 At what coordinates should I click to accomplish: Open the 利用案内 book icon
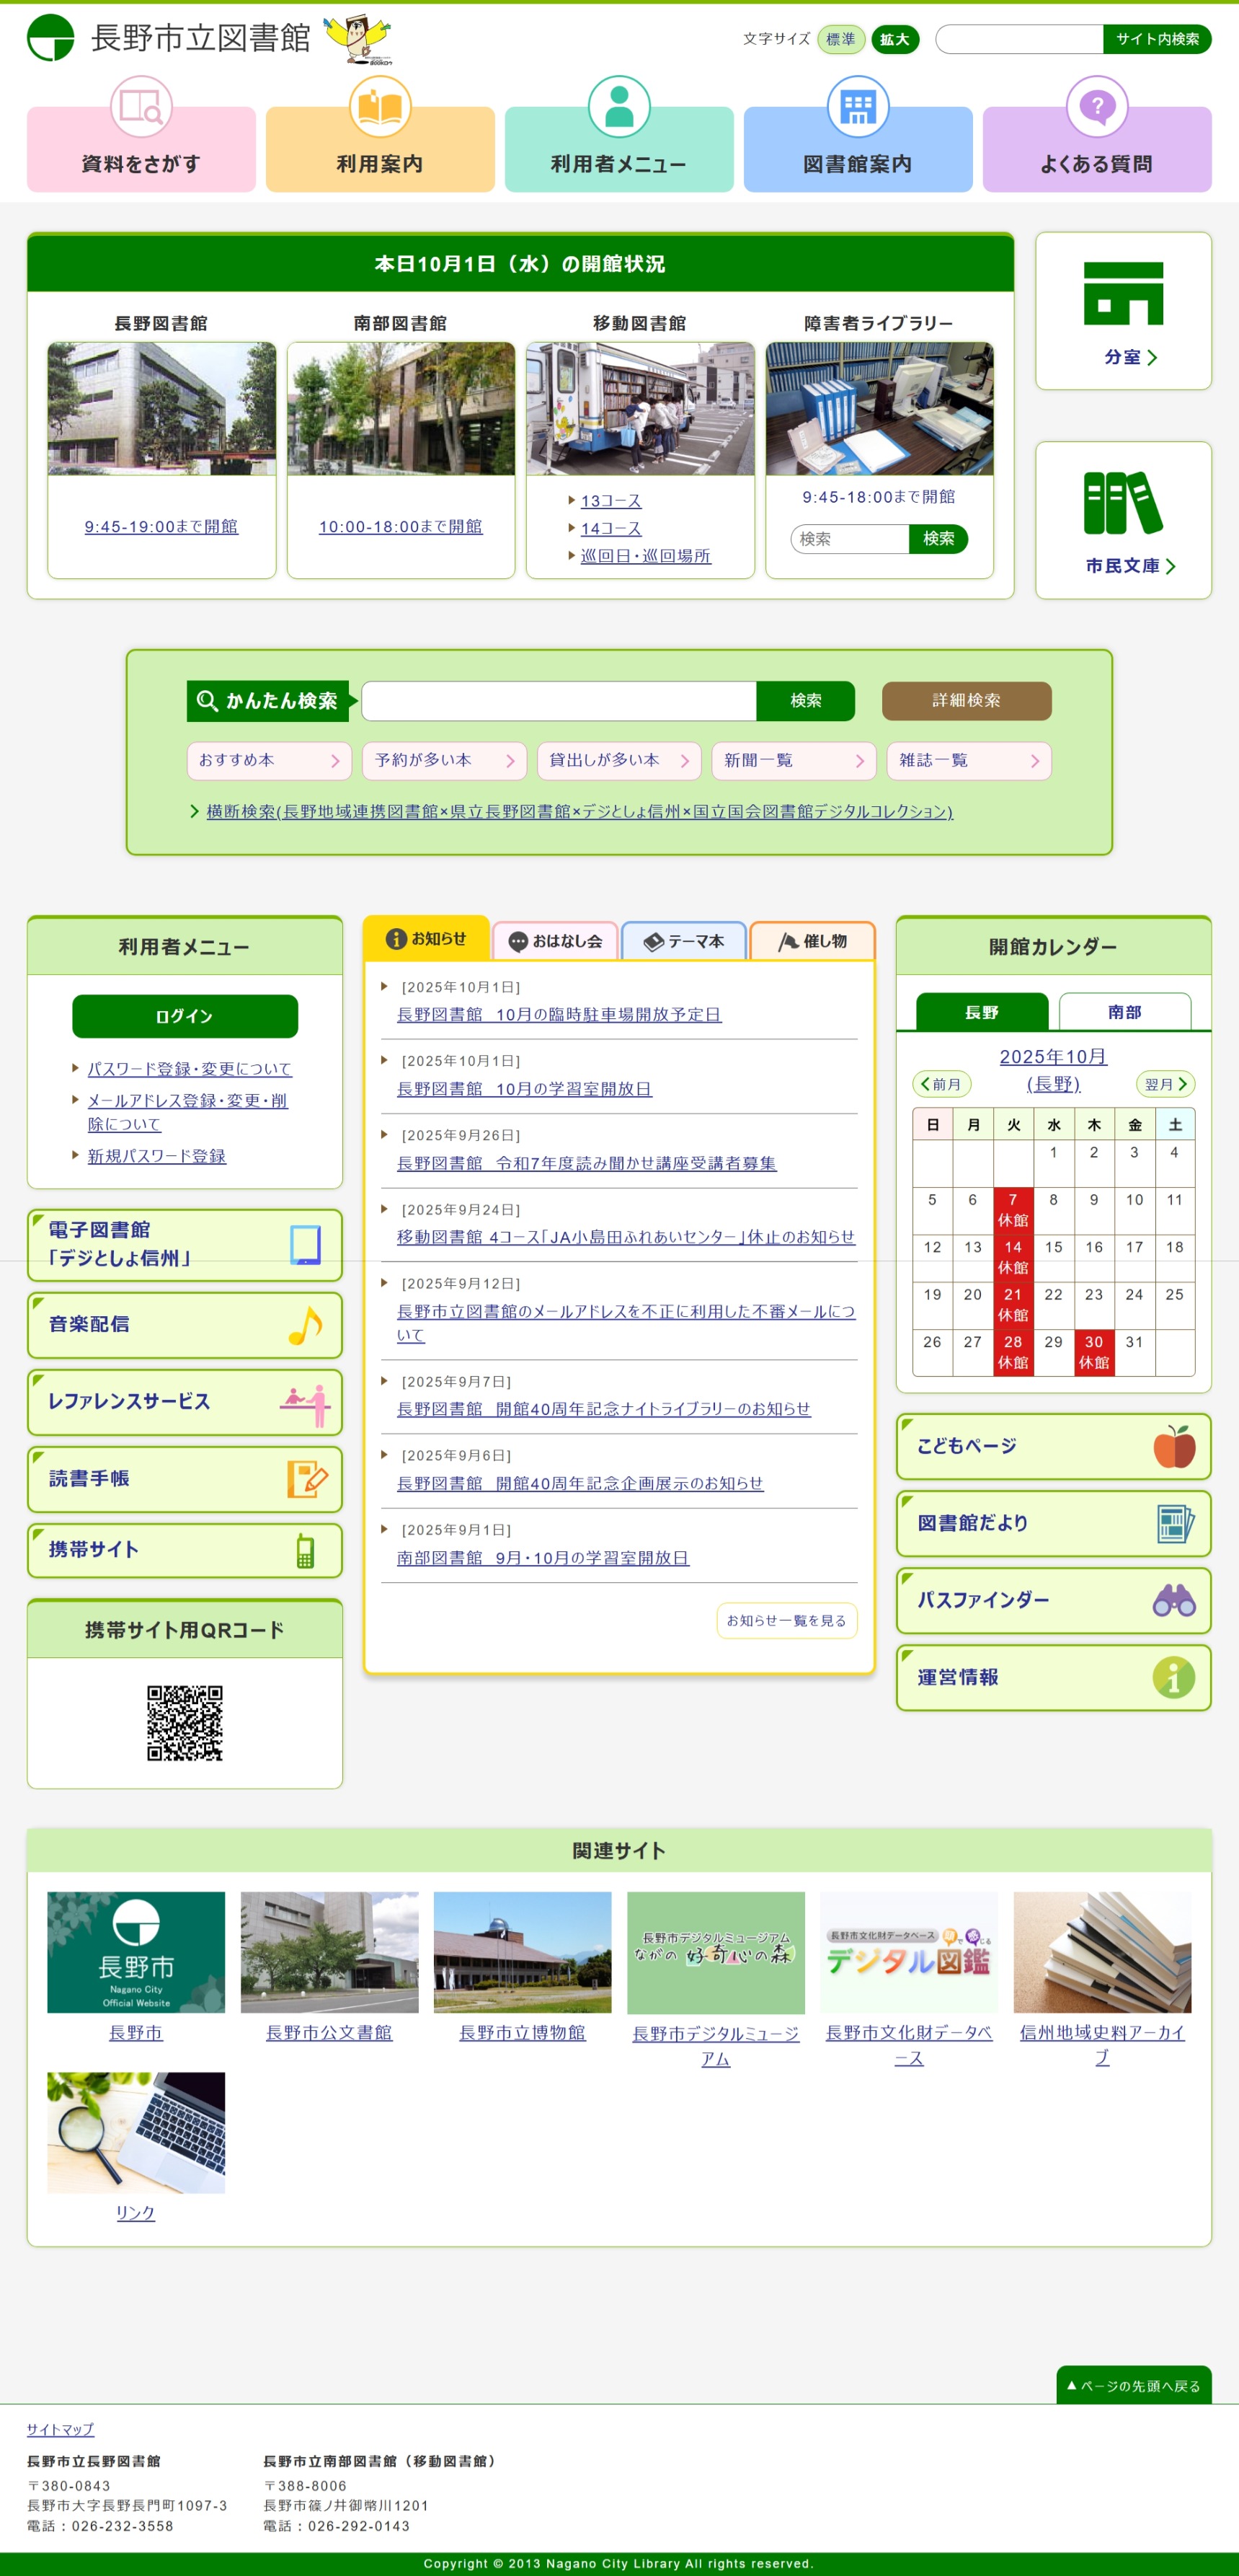point(380,107)
